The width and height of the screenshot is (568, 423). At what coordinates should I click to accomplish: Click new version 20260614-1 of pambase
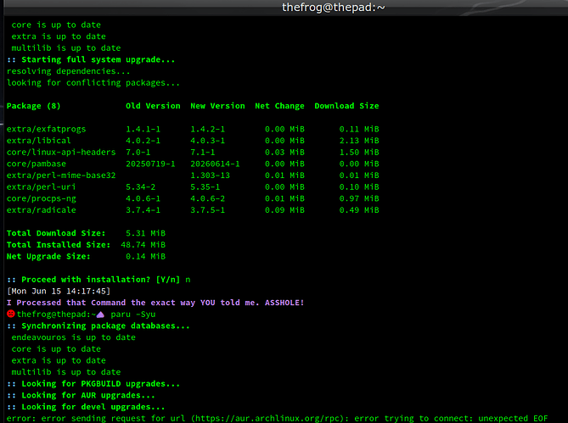click(215, 164)
